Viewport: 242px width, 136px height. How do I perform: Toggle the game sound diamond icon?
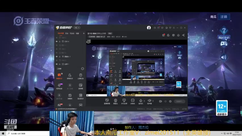point(224,57)
